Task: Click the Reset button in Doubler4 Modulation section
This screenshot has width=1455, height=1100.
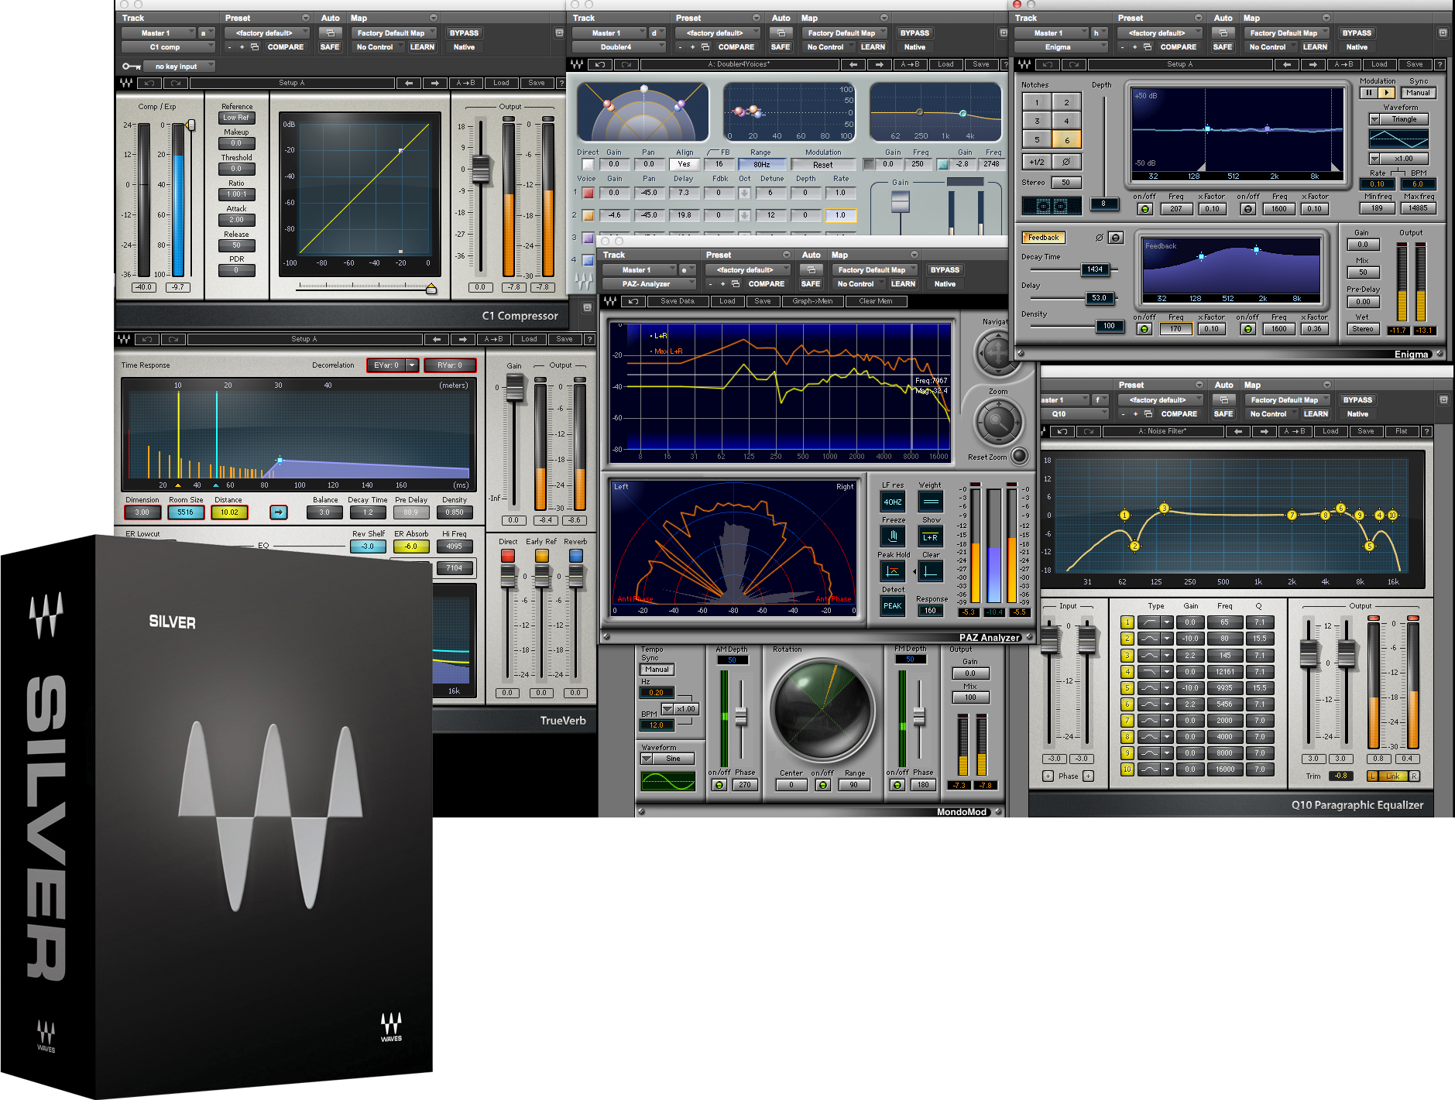Action: 823,164
